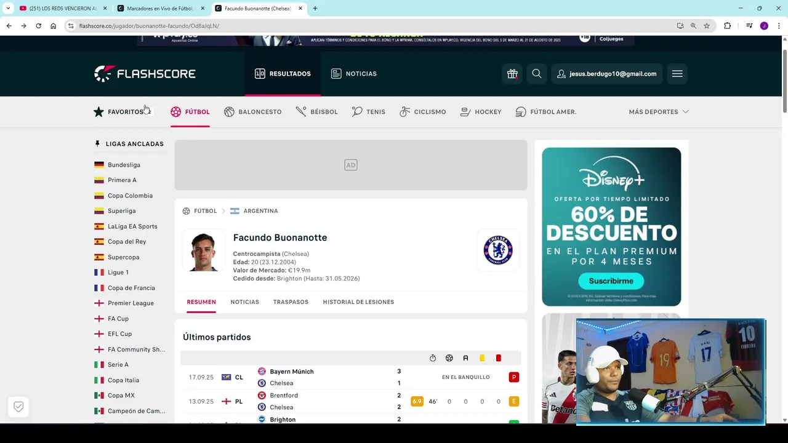
Task: Open new browser tab
Action: click(x=315, y=9)
